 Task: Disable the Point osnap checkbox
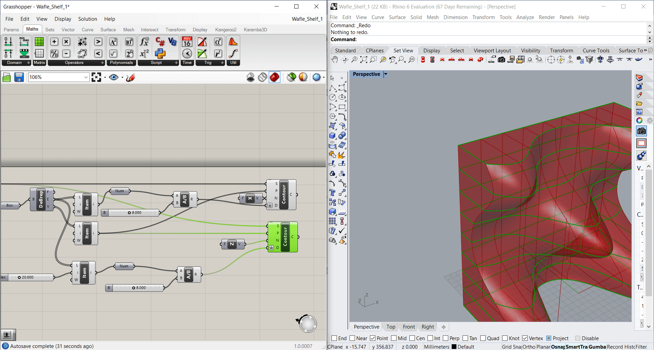tap(373, 338)
